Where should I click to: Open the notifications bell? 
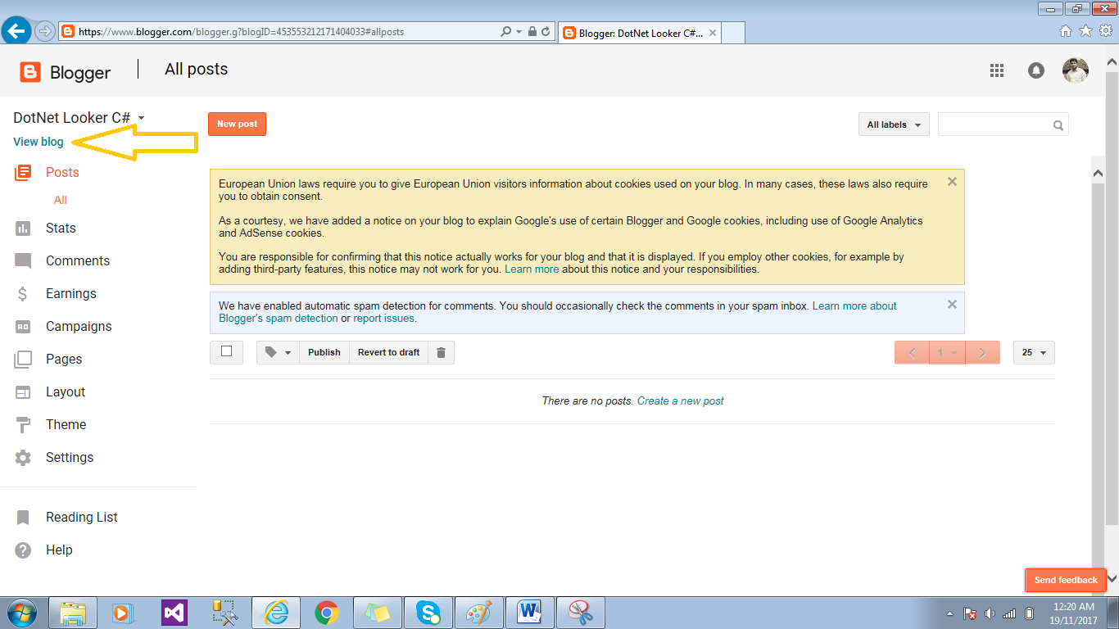[x=1036, y=70]
